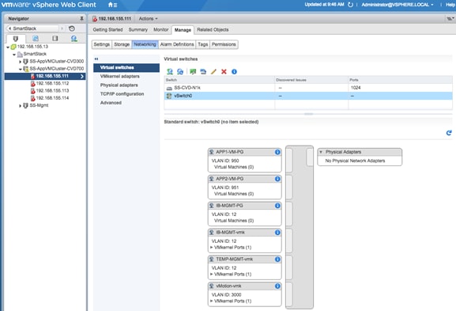Select host 192.168.155.113 in the tree
456x311 pixels.
tap(52, 90)
